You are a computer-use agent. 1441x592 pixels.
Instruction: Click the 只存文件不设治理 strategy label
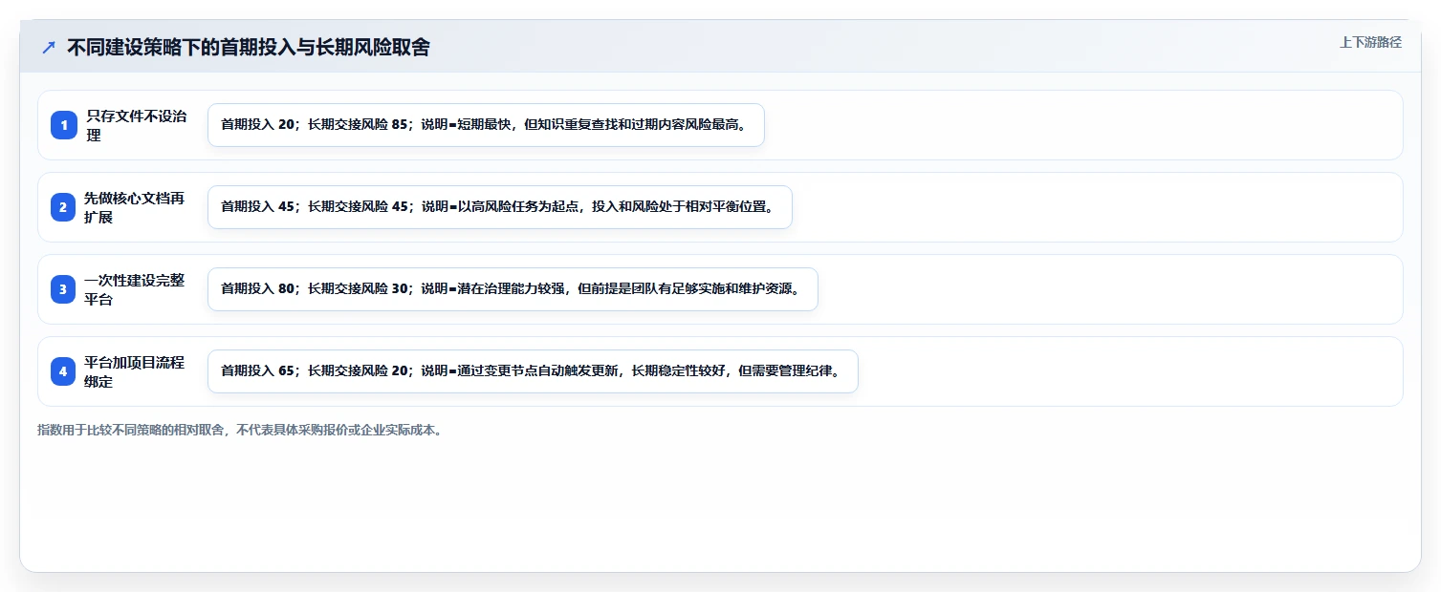(x=137, y=125)
